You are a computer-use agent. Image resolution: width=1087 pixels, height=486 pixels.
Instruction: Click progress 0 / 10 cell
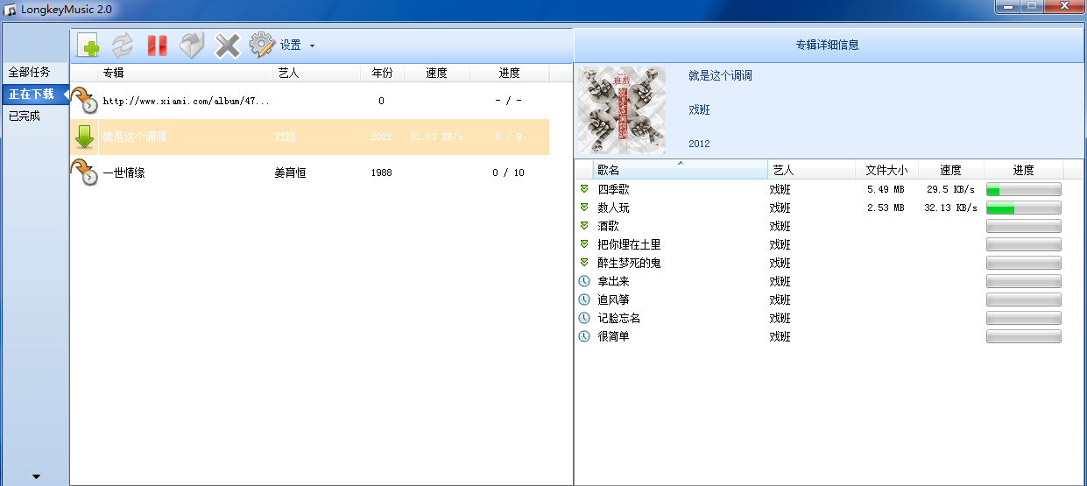coord(508,173)
